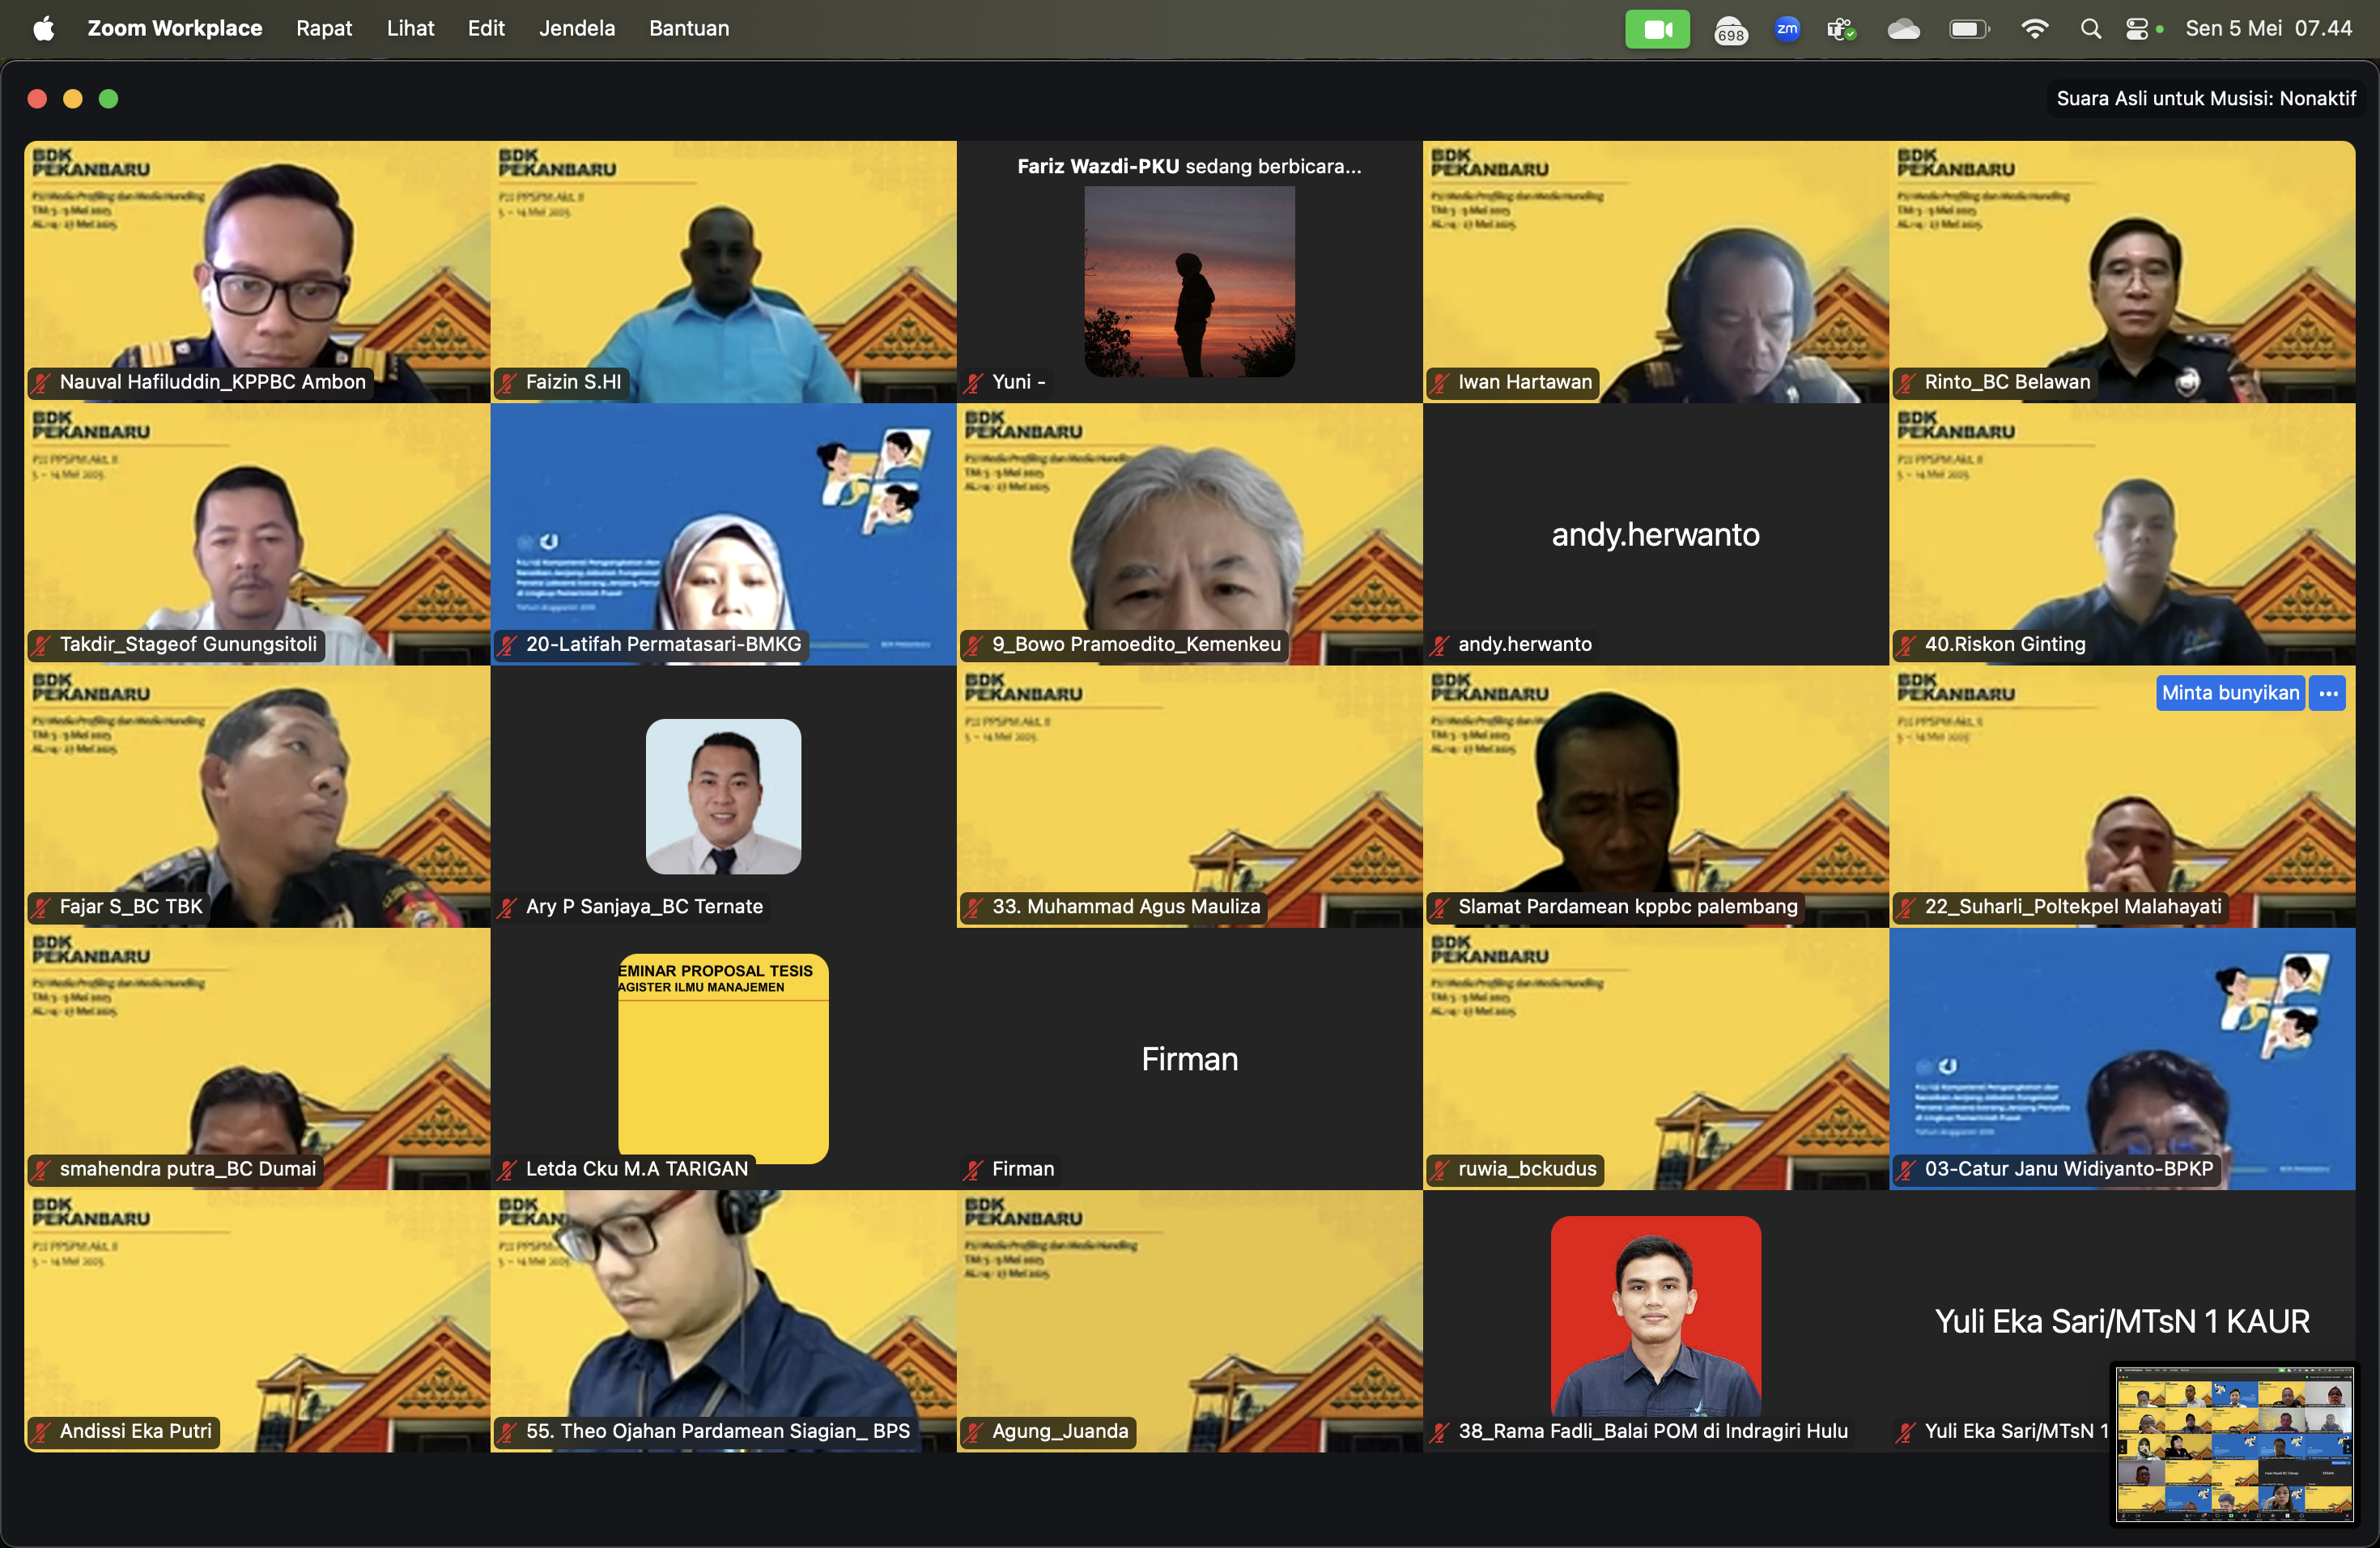Open Control Center

tap(2138, 29)
